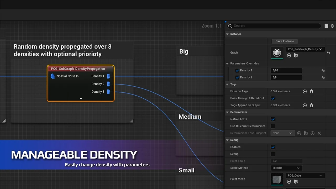Reset Density 1 override to default
The image size is (336, 189).
323,71
